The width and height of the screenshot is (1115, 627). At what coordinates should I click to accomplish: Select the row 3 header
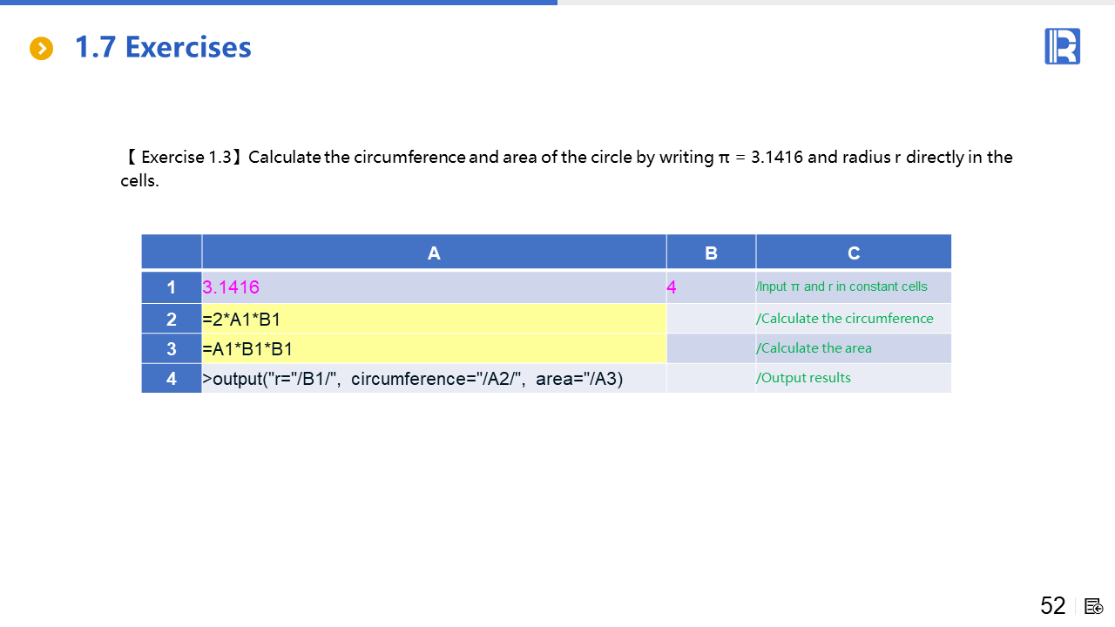click(172, 348)
